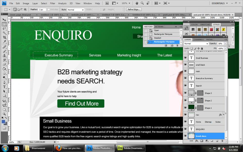Toggle Quick Mask mode
243x152 pixels.
point(4,128)
